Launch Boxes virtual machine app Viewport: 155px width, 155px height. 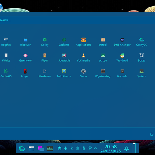click(141, 58)
